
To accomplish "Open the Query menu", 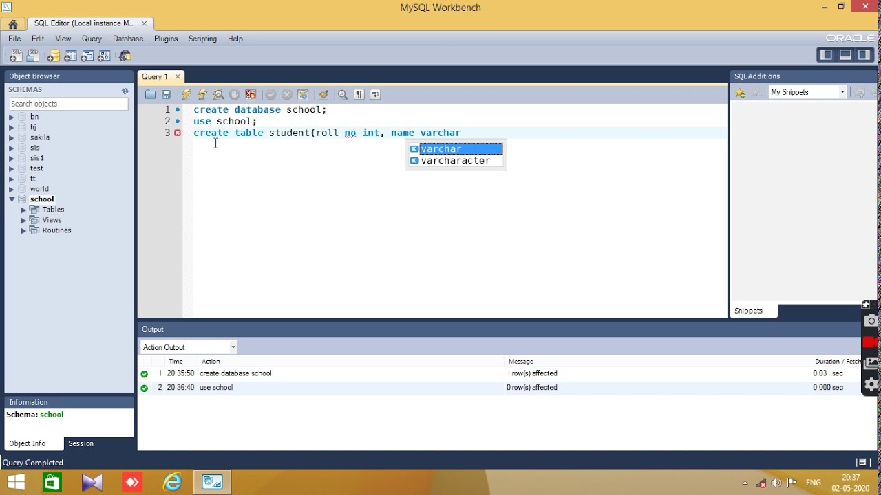I will coord(92,39).
